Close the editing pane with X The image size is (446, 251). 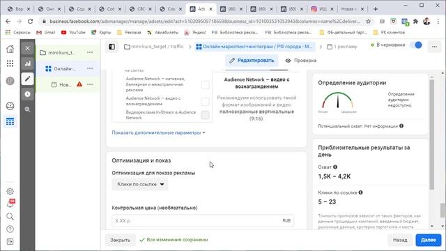coord(28,48)
